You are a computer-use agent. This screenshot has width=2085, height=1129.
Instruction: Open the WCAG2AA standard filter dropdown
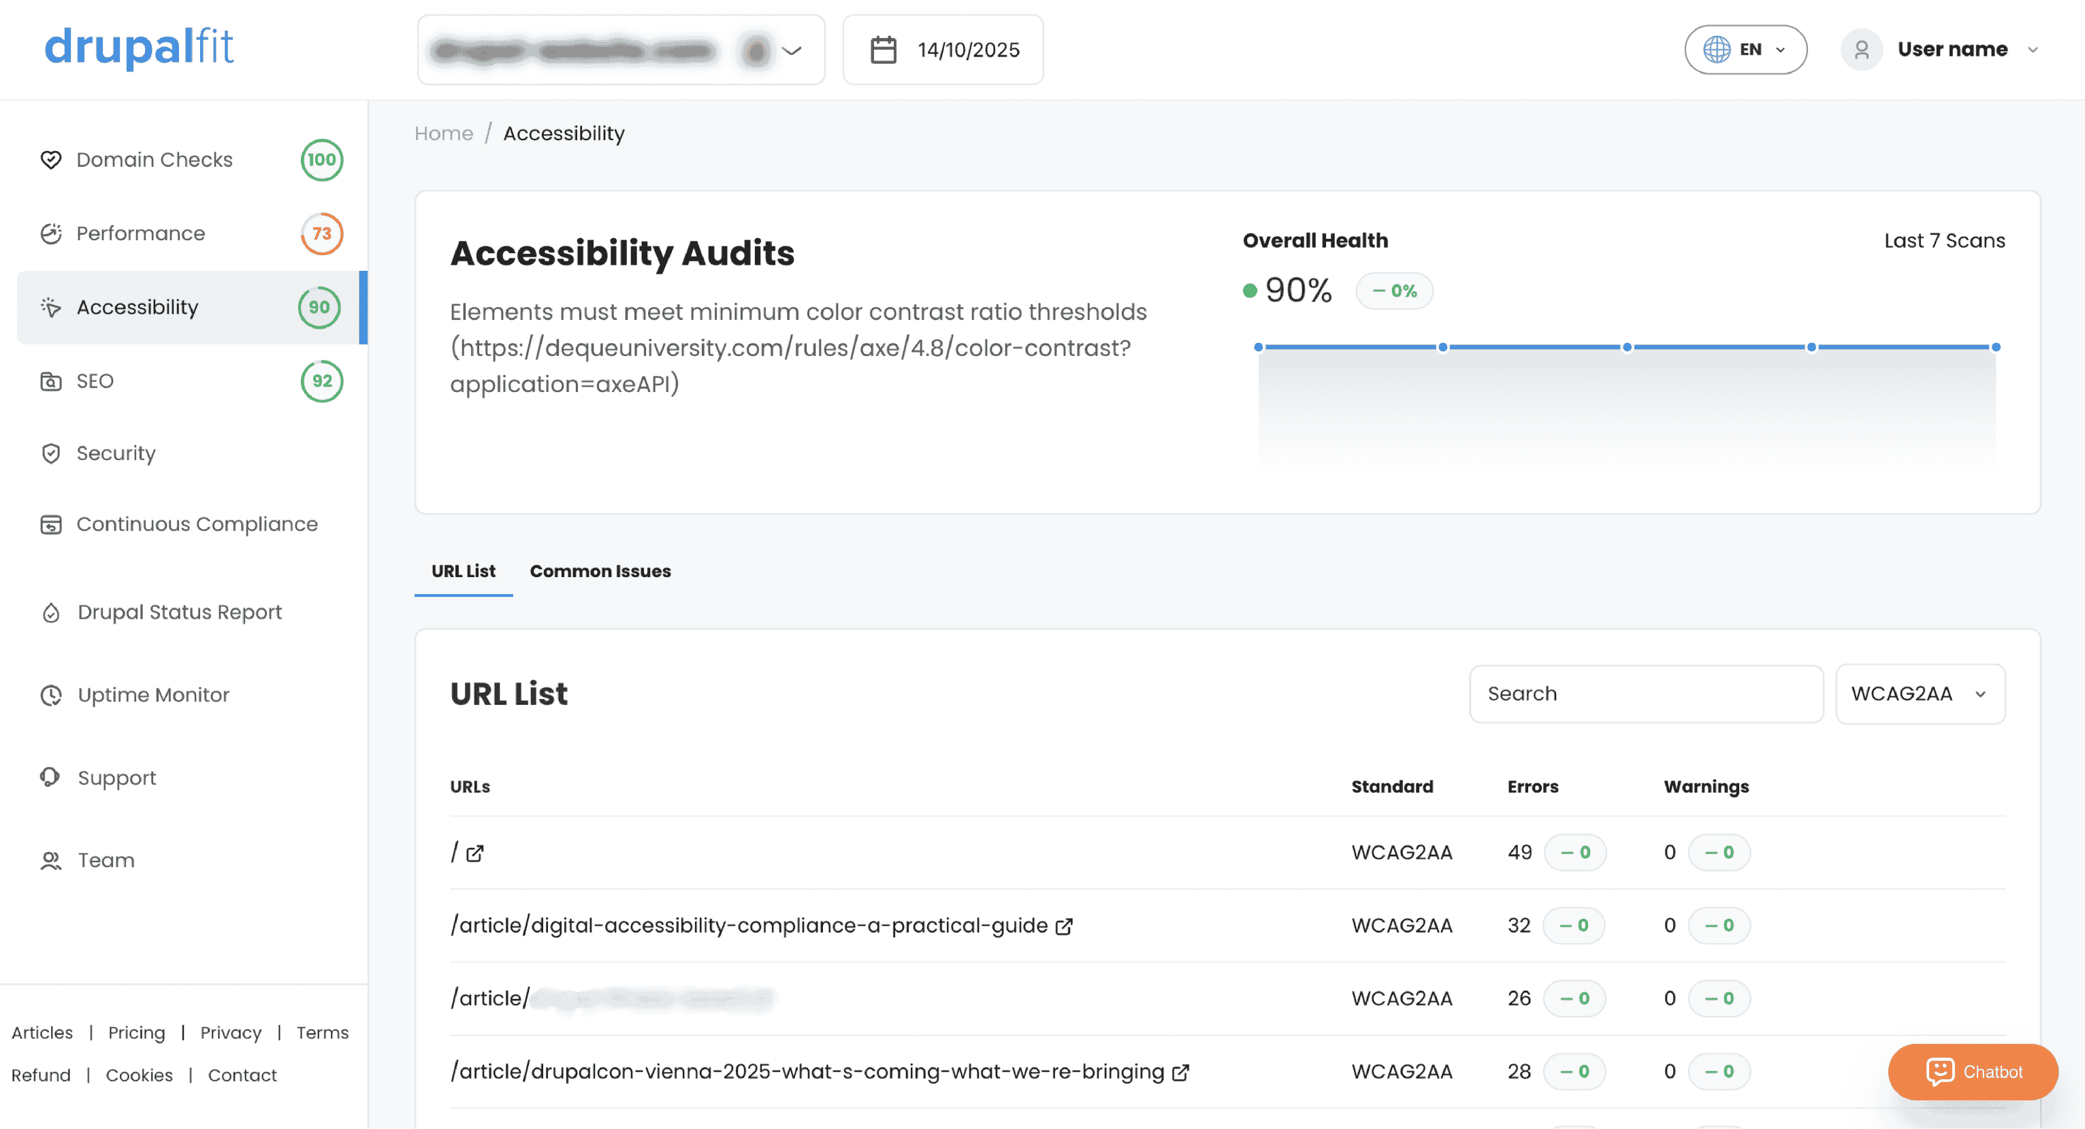tap(1919, 693)
